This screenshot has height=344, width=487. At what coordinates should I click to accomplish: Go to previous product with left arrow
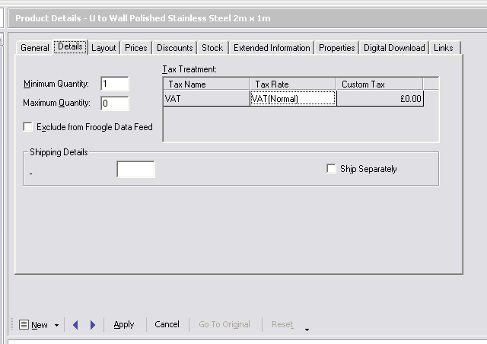(75, 325)
